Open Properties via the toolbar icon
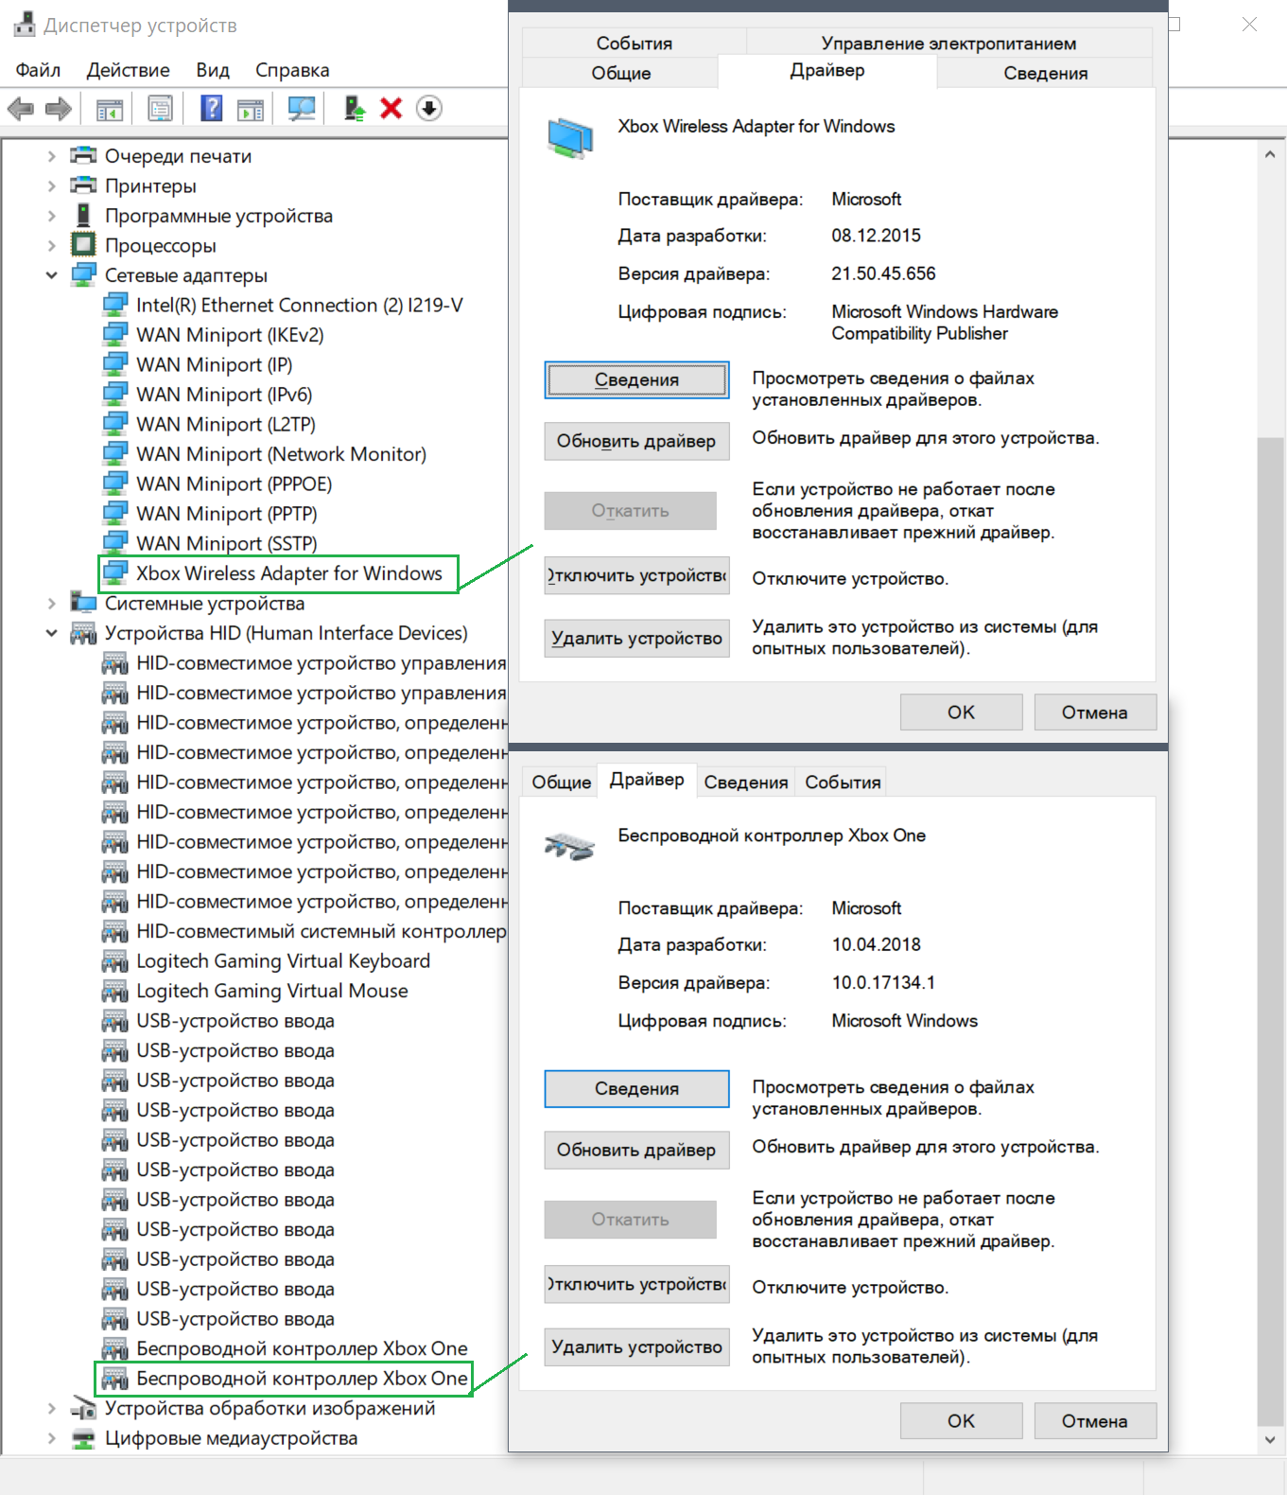The width and height of the screenshot is (1287, 1495). click(x=161, y=109)
